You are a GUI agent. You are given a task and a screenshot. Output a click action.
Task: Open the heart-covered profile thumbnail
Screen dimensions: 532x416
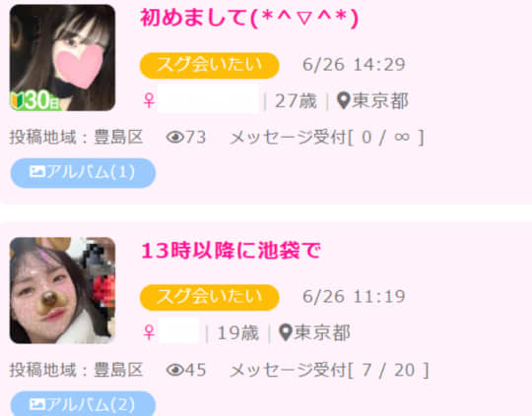62,58
